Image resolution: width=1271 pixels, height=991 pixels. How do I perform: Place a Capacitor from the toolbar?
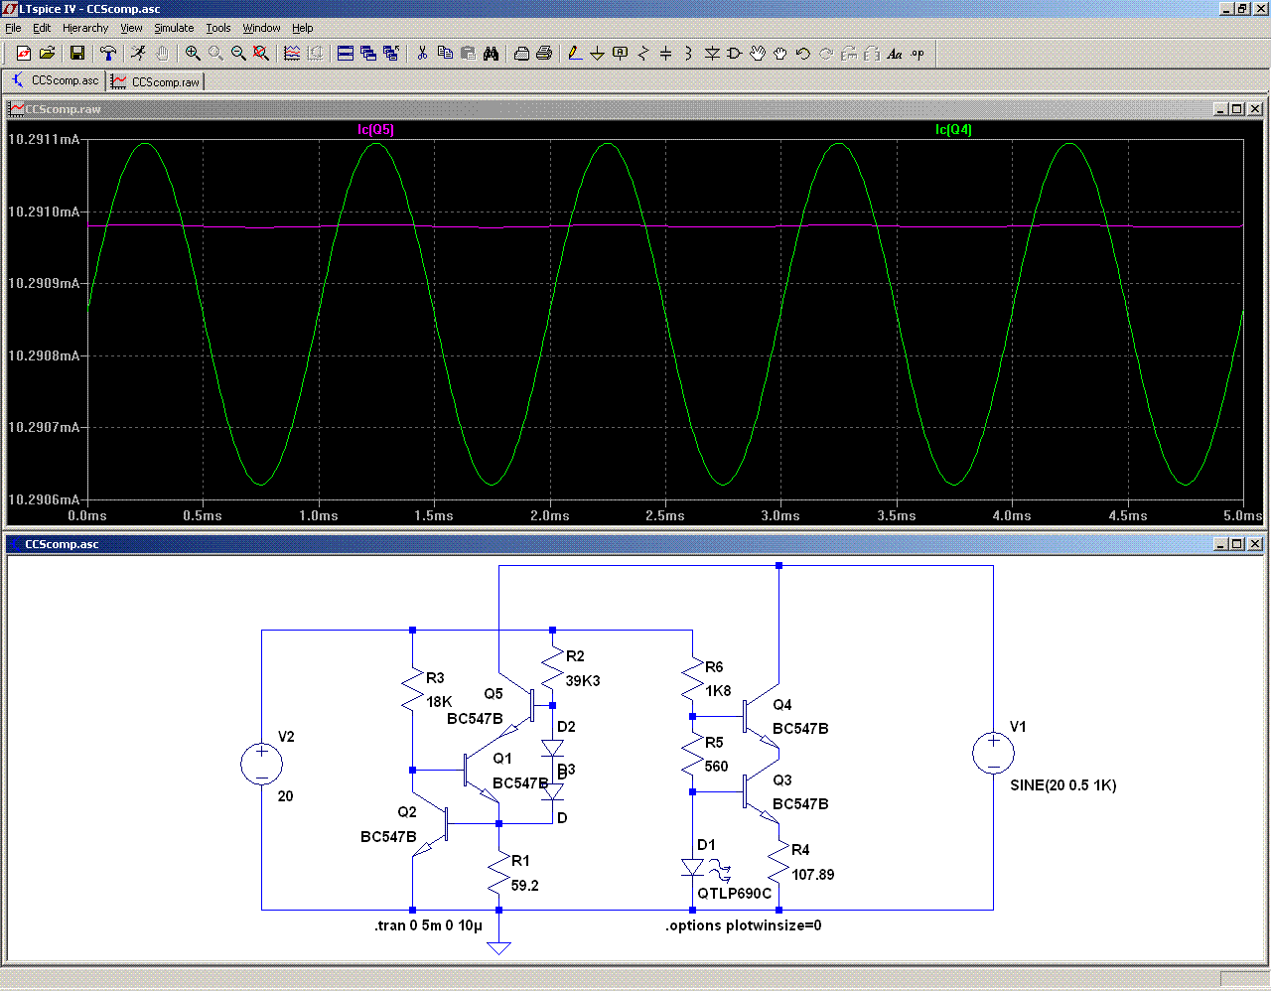665,54
